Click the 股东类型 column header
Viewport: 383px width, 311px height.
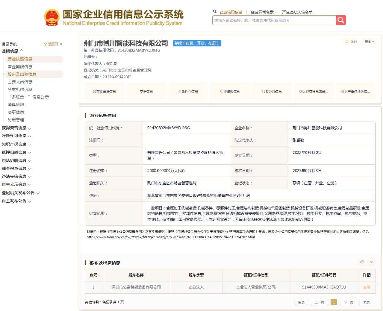(x=196, y=275)
